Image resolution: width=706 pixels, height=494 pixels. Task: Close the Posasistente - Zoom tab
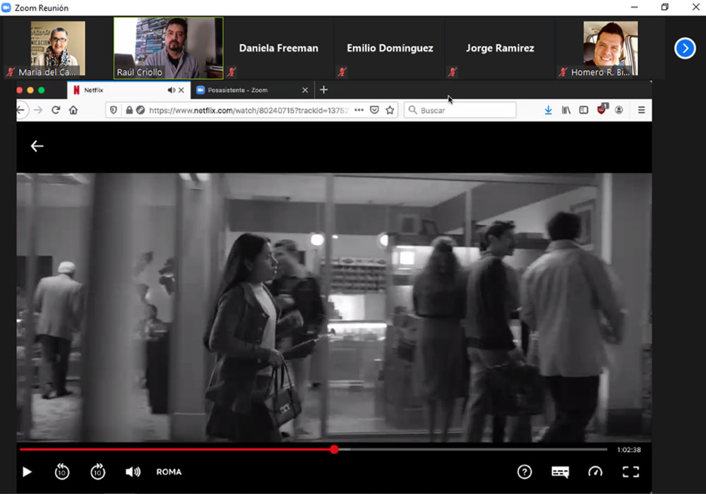point(305,90)
